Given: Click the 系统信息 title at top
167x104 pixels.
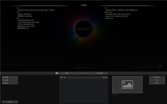Looking at the screenshot, I should coord(83,5).
